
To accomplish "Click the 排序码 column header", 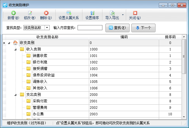I will pyautogui.click(x=170, y=37).
